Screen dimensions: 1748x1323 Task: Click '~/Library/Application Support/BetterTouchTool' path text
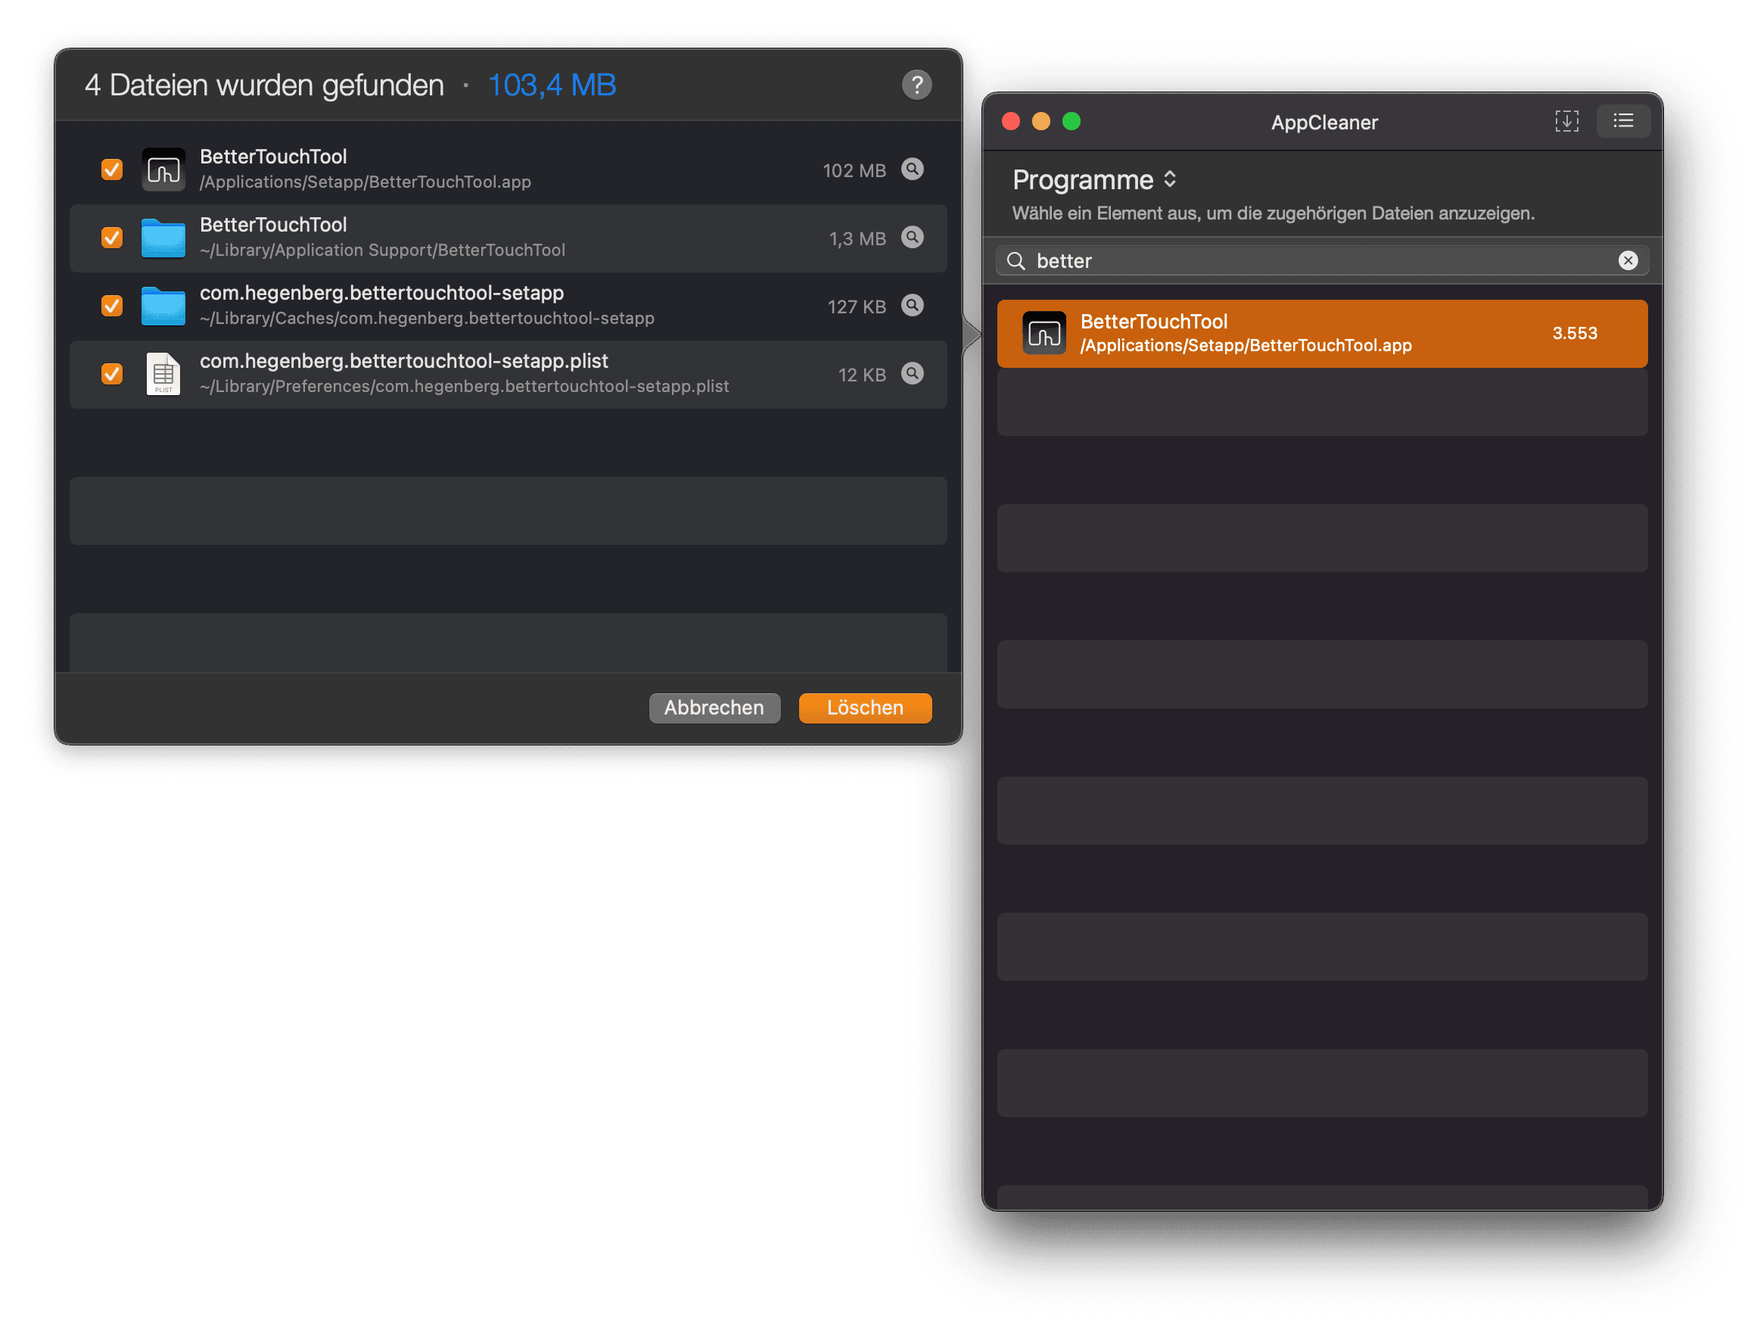pos(382,250)
